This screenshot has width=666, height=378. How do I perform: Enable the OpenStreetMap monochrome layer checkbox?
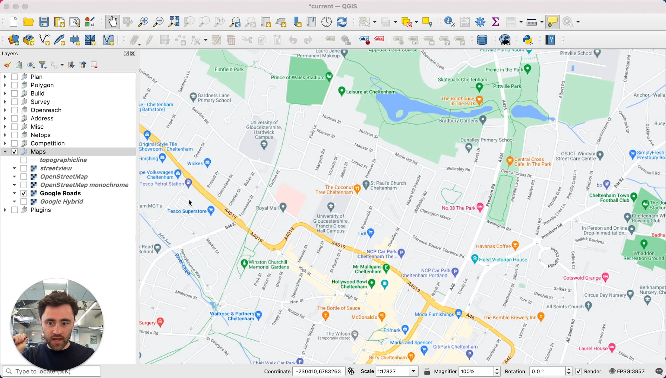[23, 185]
